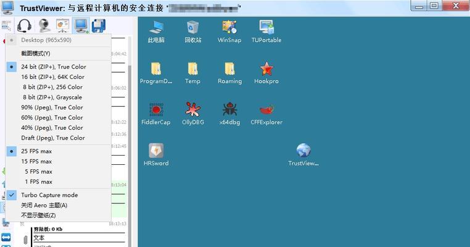This screenshot has height=247, width=470.
Task: Click the blue floppy disk save icon
Action: click(x=99, y=26)
